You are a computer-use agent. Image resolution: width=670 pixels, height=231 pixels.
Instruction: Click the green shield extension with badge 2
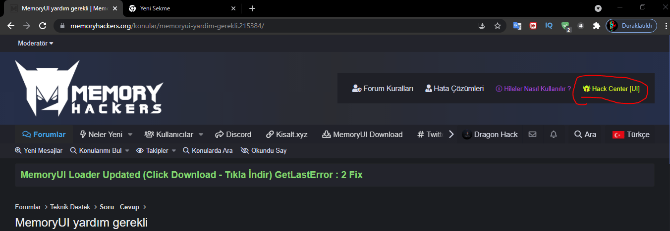tap(565, 26)
